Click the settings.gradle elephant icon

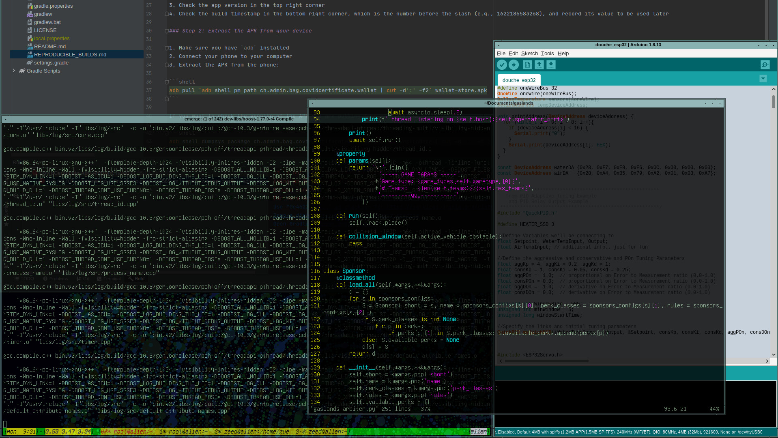(x=30, y=63)
